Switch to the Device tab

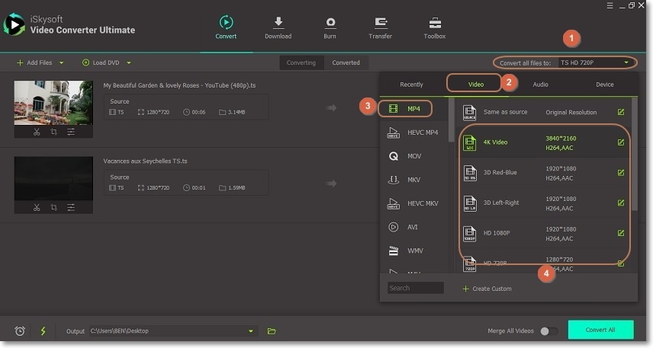click(605, 85)
